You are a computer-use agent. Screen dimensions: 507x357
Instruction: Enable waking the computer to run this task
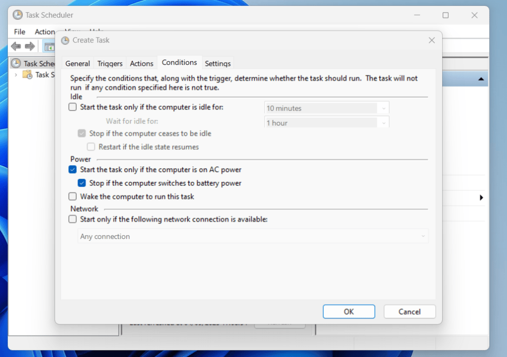pyautogui.click(x=72, y=196)
